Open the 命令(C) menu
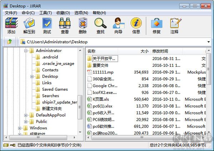 tap(28, 13)
